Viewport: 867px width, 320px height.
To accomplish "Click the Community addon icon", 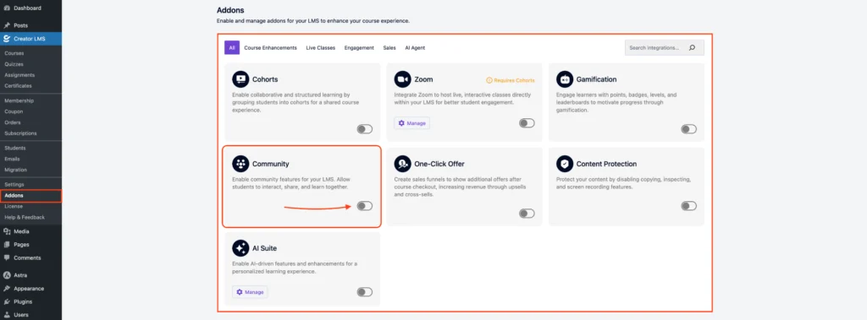I will 240,164.
